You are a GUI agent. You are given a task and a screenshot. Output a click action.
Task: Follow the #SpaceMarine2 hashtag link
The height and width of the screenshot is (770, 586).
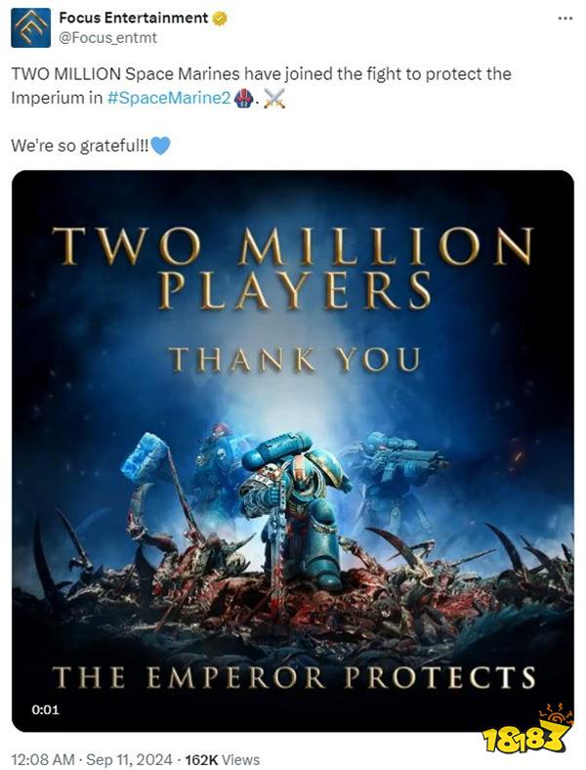(x=168, y=98)
